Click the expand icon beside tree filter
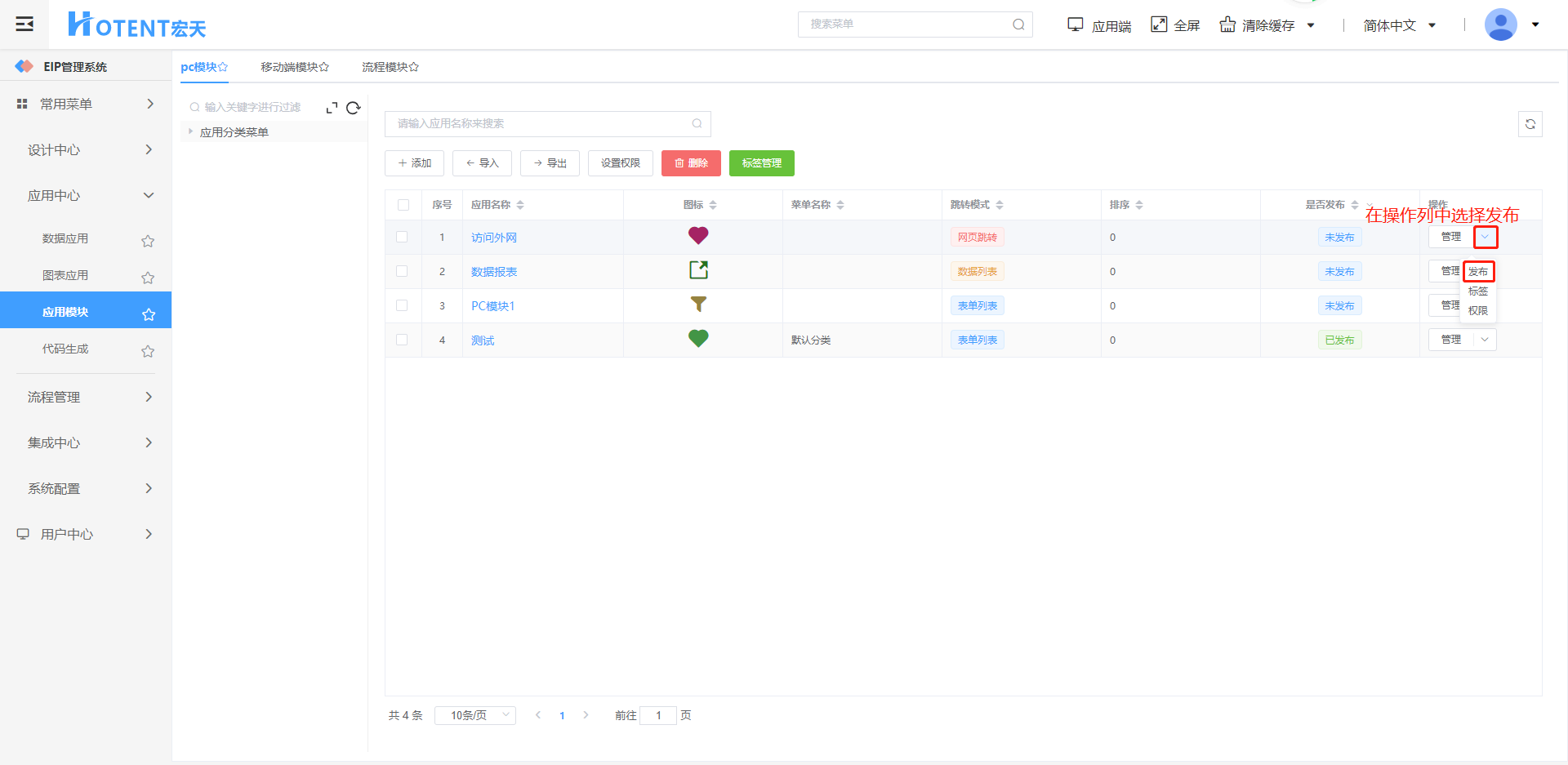Screen dimensions: 1568x765 pyautogui.click(x=332, y=108)
